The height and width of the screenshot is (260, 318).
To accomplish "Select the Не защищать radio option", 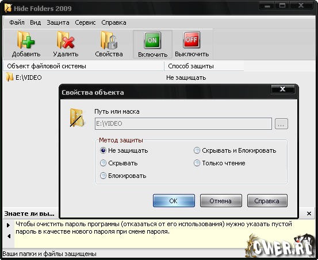I will click(103, 150).
